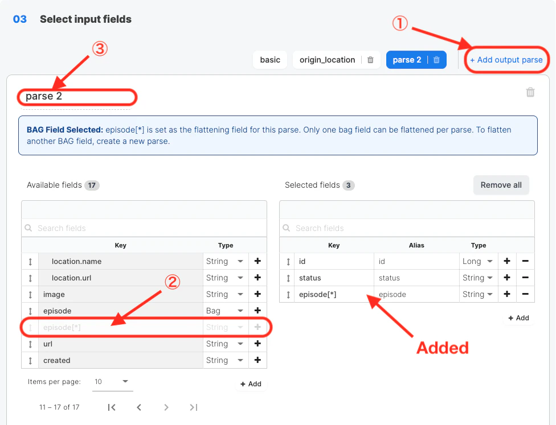
Task: Click Add button under available fields
Action: (251, 384)
